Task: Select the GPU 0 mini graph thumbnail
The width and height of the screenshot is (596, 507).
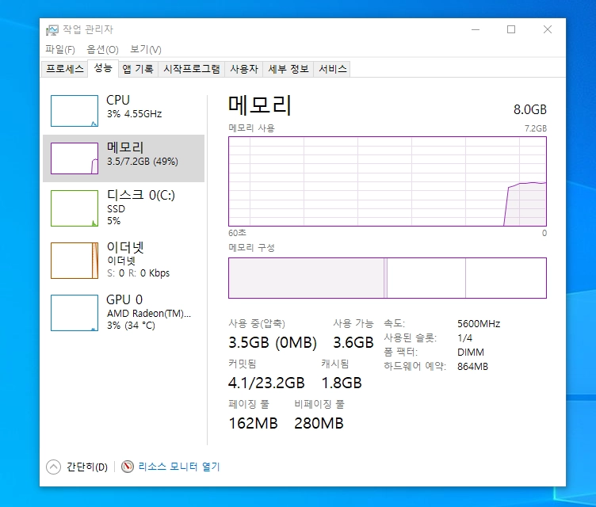Action: tap(74, 313)
